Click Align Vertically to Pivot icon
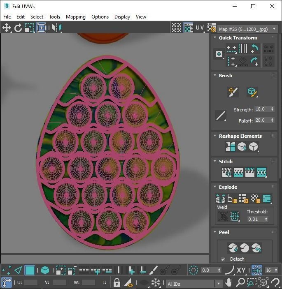The height and width of the screenshot is (289, 282). pyautogui.click(x=231, y=61)
